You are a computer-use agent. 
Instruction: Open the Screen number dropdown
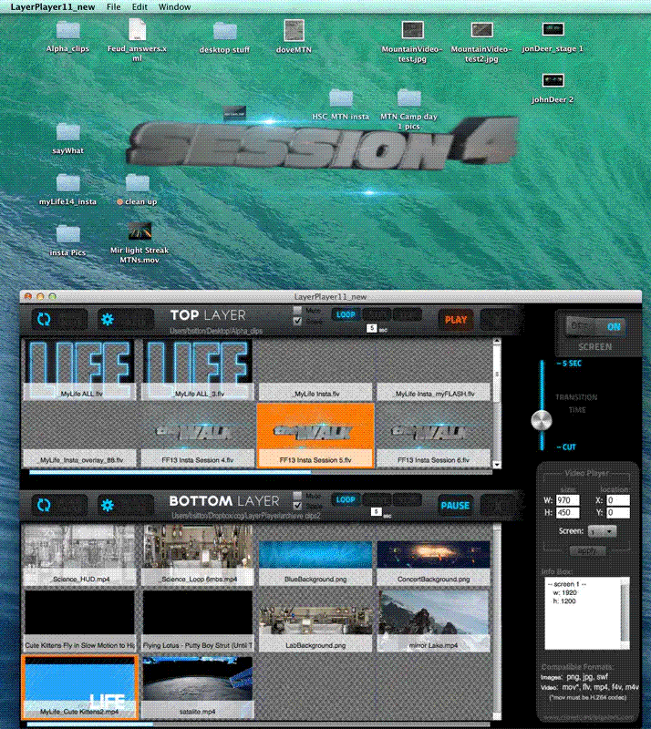pos(602,531)
